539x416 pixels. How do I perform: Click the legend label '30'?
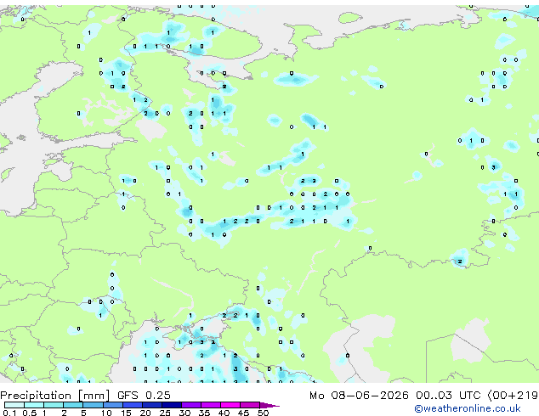[x=184, y=413]
